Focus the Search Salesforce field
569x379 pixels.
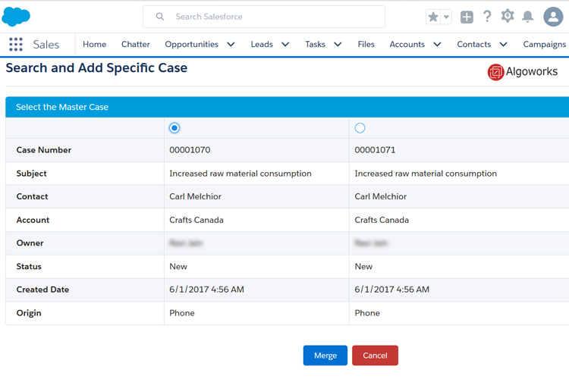(264, 17)
